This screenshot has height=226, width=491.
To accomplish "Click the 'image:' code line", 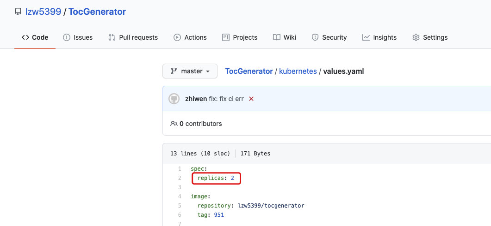I will (x=200, y=196).
